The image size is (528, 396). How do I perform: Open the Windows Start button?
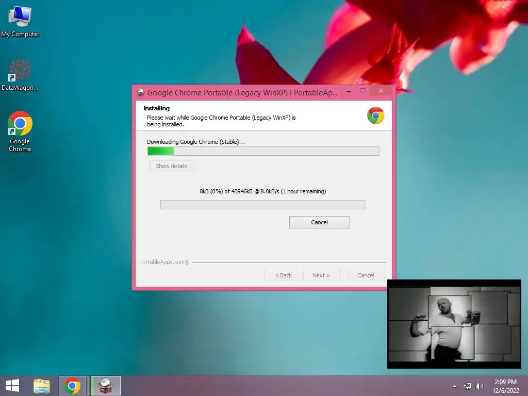pos(12,386)
